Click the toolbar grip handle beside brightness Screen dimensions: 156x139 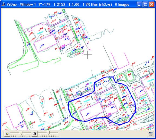coord(3,134)
